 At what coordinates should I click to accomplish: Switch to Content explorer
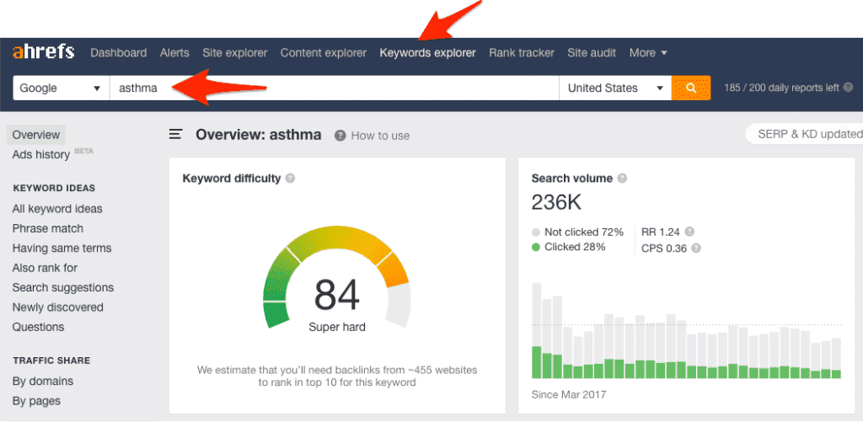point(323,53)
